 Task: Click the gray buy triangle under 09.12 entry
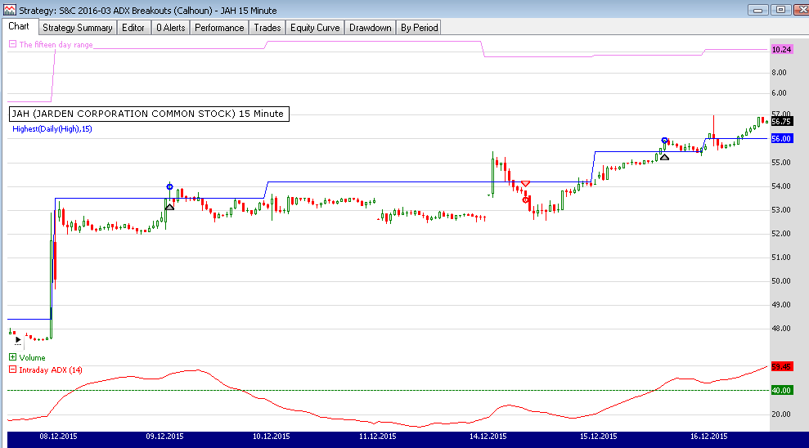click(x=169, y=206)
